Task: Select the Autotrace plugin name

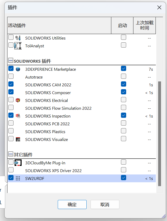Action: tap(34, 77)
